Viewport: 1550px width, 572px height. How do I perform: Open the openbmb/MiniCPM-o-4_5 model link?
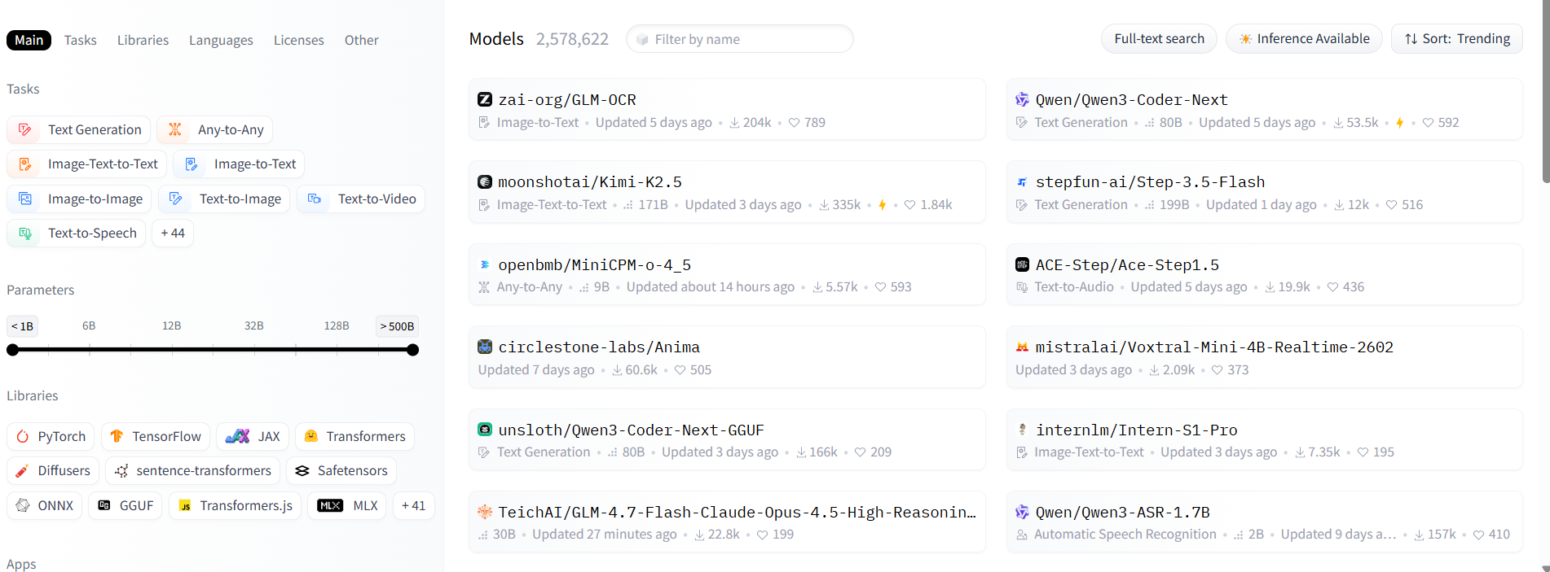click(x=595, y=264)
